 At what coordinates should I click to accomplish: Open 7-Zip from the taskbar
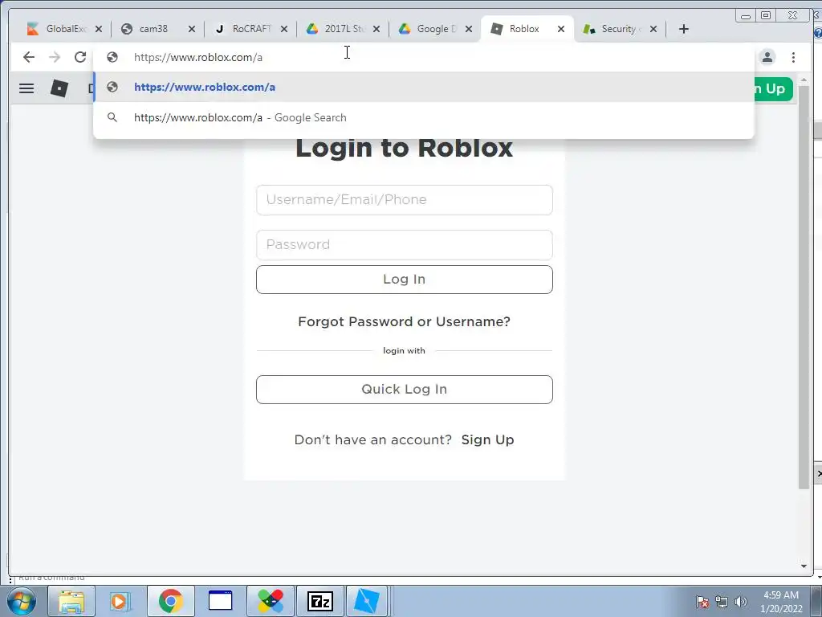coord(319,601)
